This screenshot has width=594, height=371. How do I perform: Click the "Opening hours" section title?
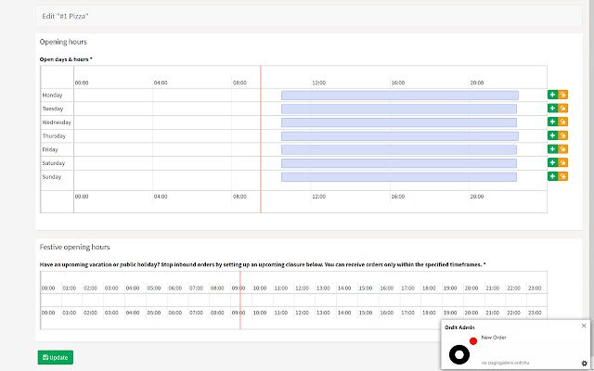point(63,42)
